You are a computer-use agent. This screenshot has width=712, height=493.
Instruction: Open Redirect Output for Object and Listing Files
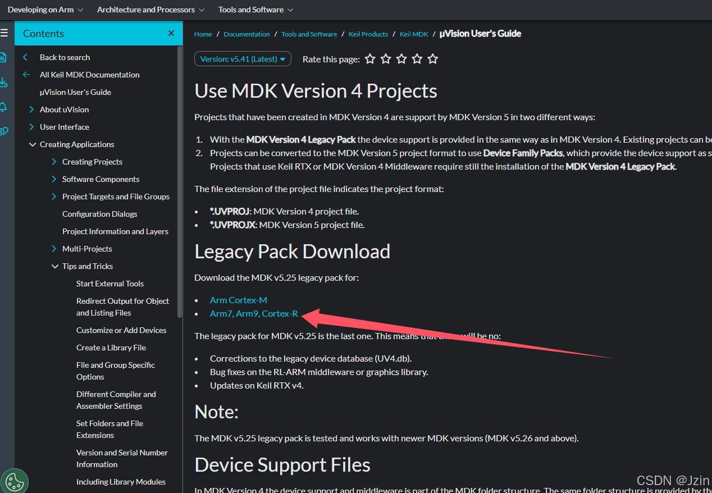coord(122,307)
